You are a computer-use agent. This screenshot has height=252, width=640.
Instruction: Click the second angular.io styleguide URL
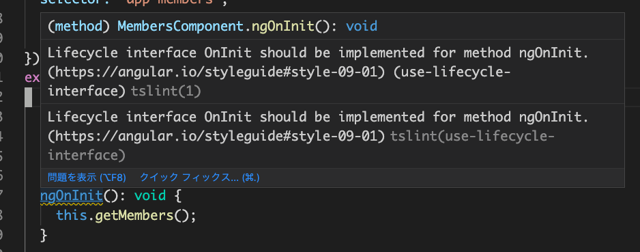[x=216, y=137]
